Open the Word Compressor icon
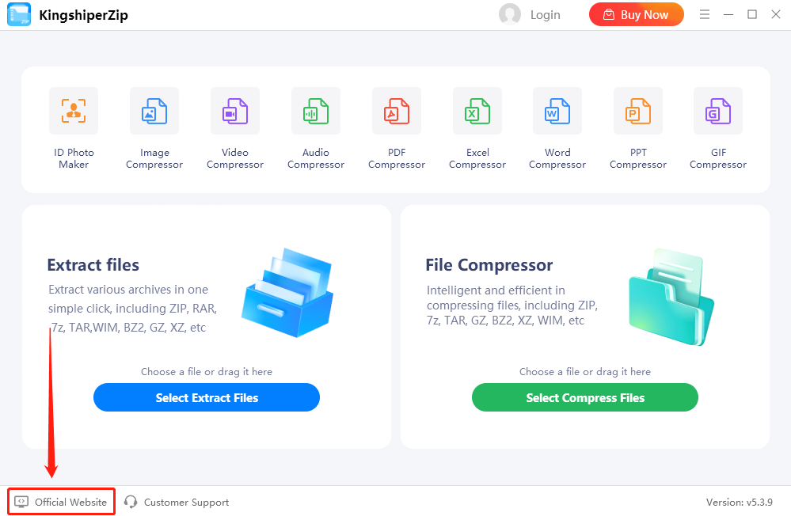Screen dimensions: 791x516 pyautogui.click(x=557, y=111)
